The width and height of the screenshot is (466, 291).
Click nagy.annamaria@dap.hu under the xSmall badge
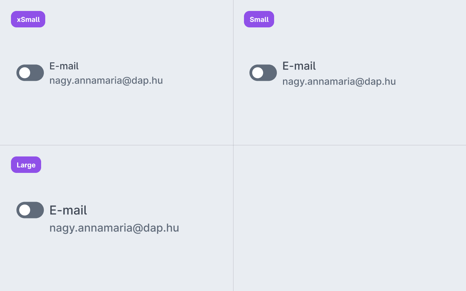106,80
